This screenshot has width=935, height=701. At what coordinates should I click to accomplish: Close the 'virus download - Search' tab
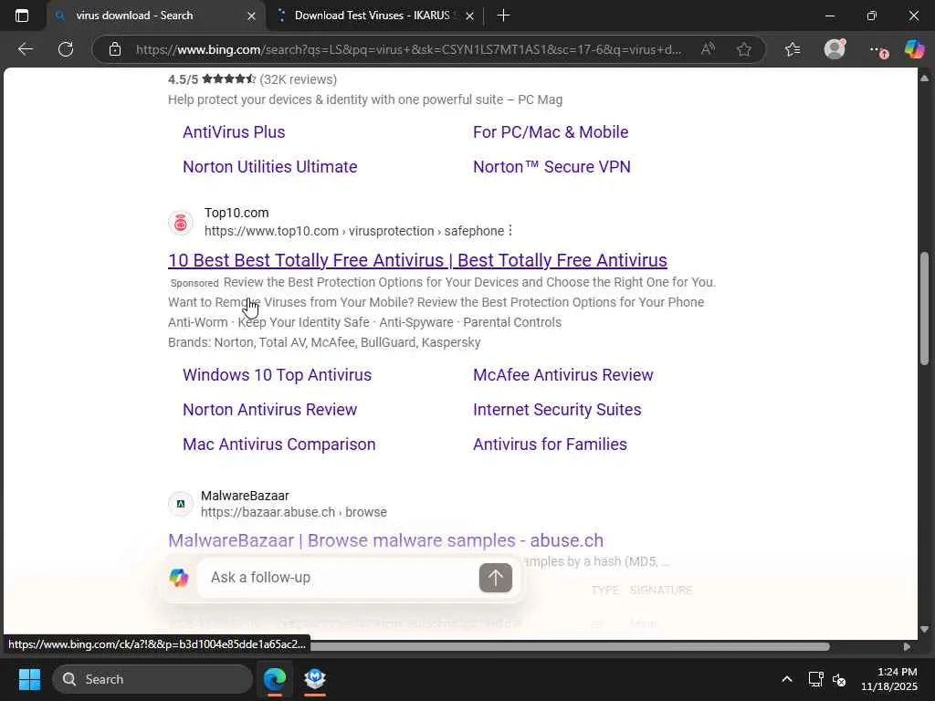point(252,16)
